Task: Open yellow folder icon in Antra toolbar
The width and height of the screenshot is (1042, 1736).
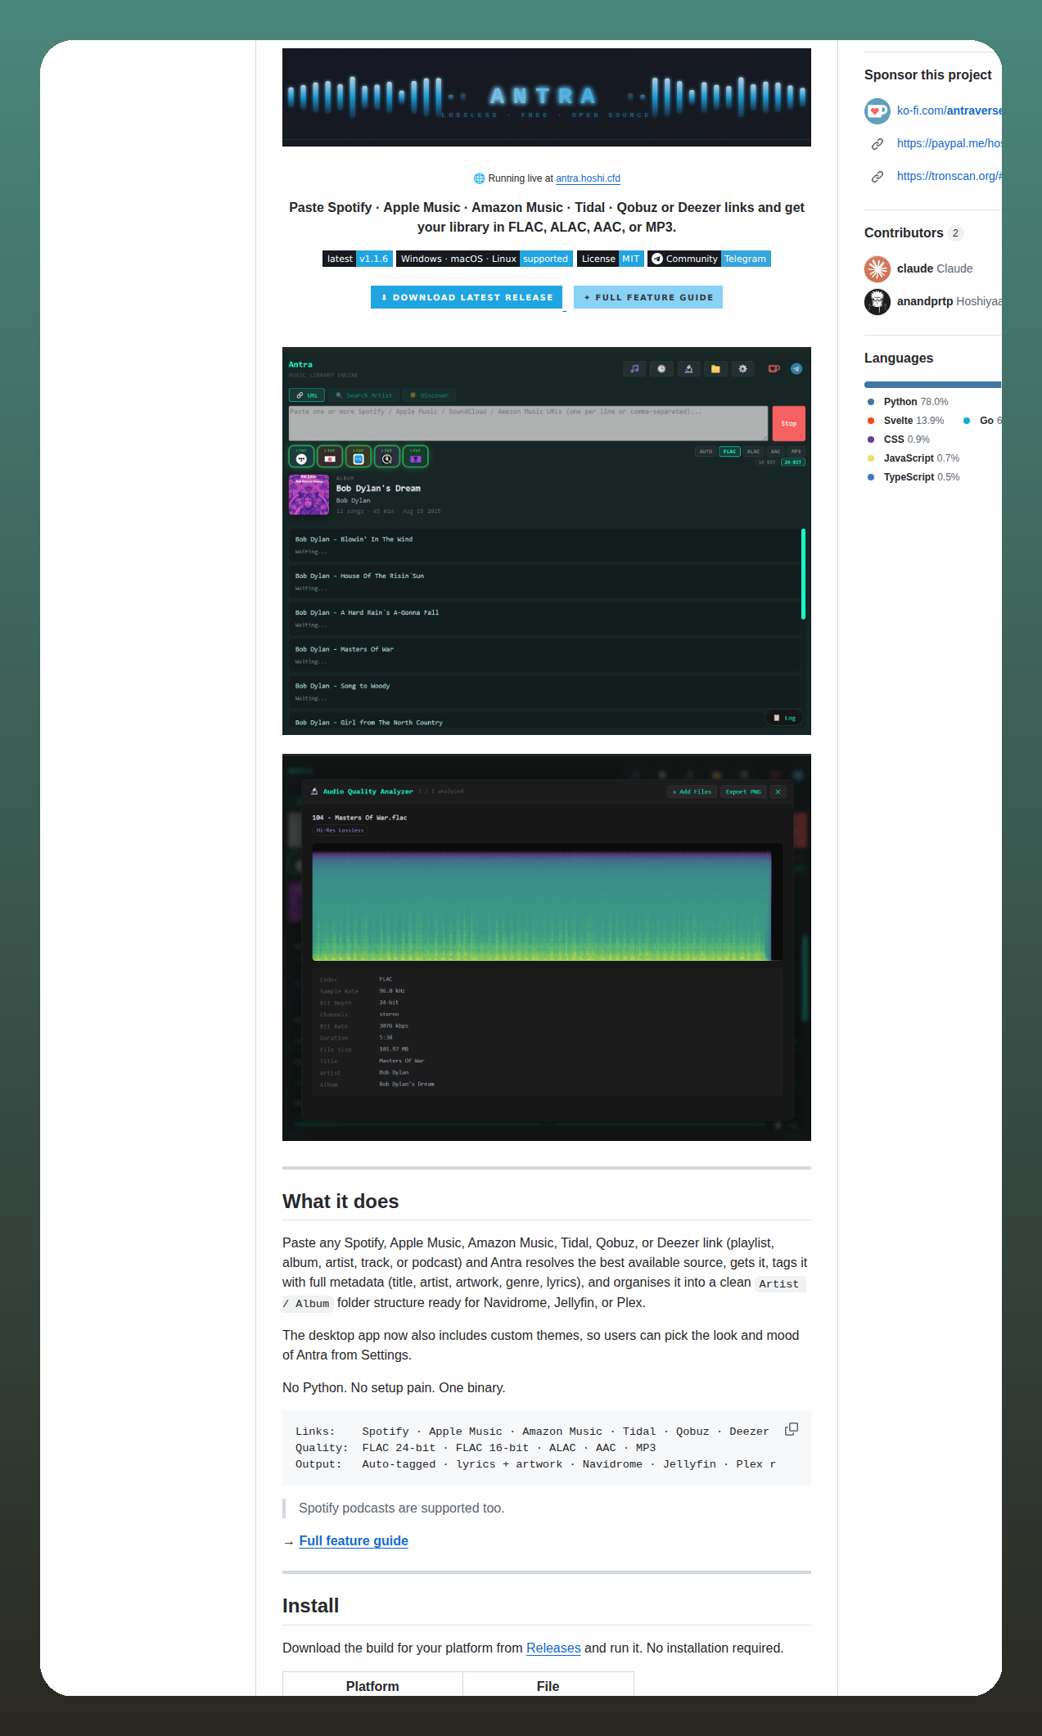Action: click(x=715, y=369)
